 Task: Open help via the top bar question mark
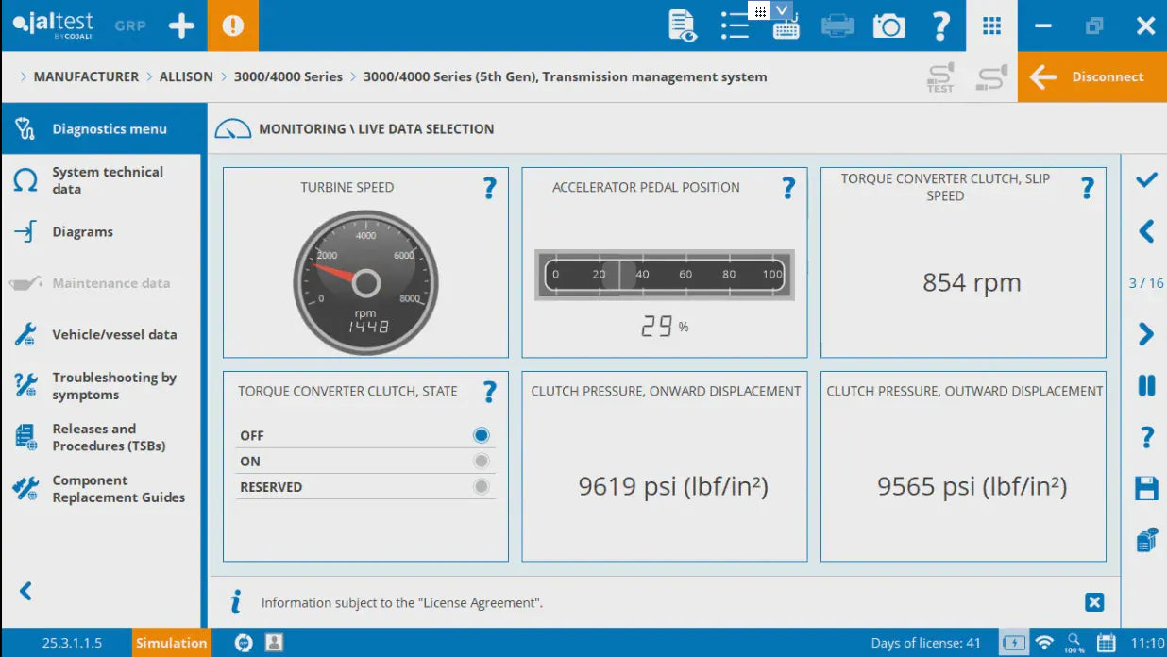(x=940, y=25)
